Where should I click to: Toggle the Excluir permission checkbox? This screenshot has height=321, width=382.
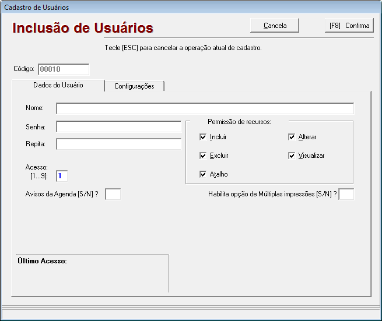click(x=203, y=156)
